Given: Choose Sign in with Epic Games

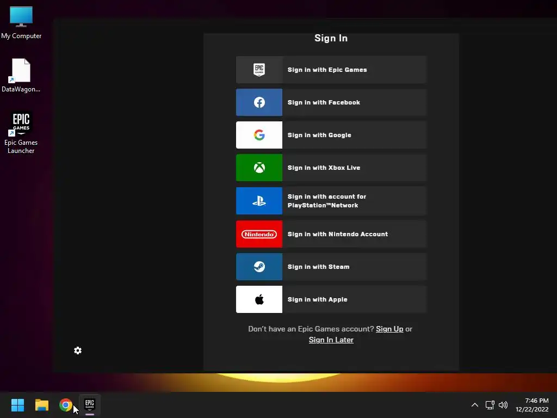Looking at the screenshot, I should point(331,70).
